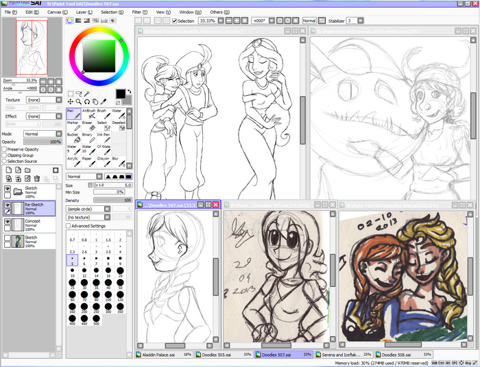Open the zoom percentage dropdown in toolbar

pos(221,21)
